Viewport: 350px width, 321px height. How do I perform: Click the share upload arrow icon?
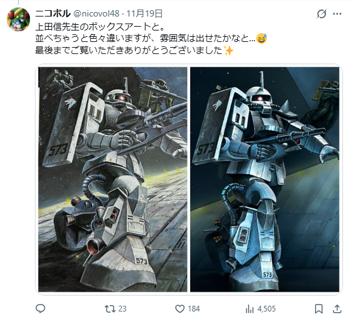coord(337,309)
